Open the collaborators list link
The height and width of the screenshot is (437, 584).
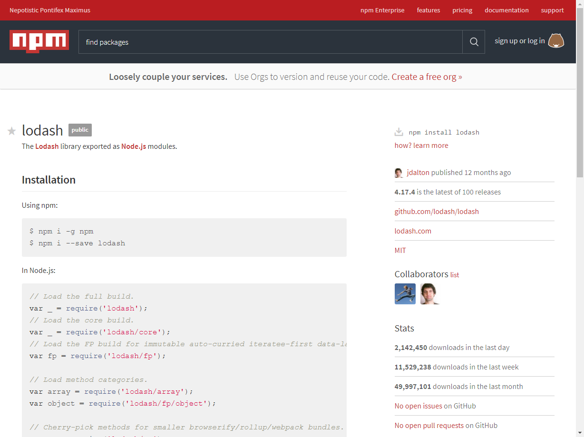[455, 275]
